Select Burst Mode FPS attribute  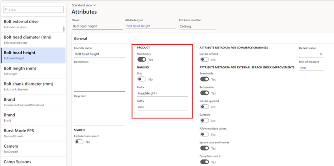pos(33,133)
